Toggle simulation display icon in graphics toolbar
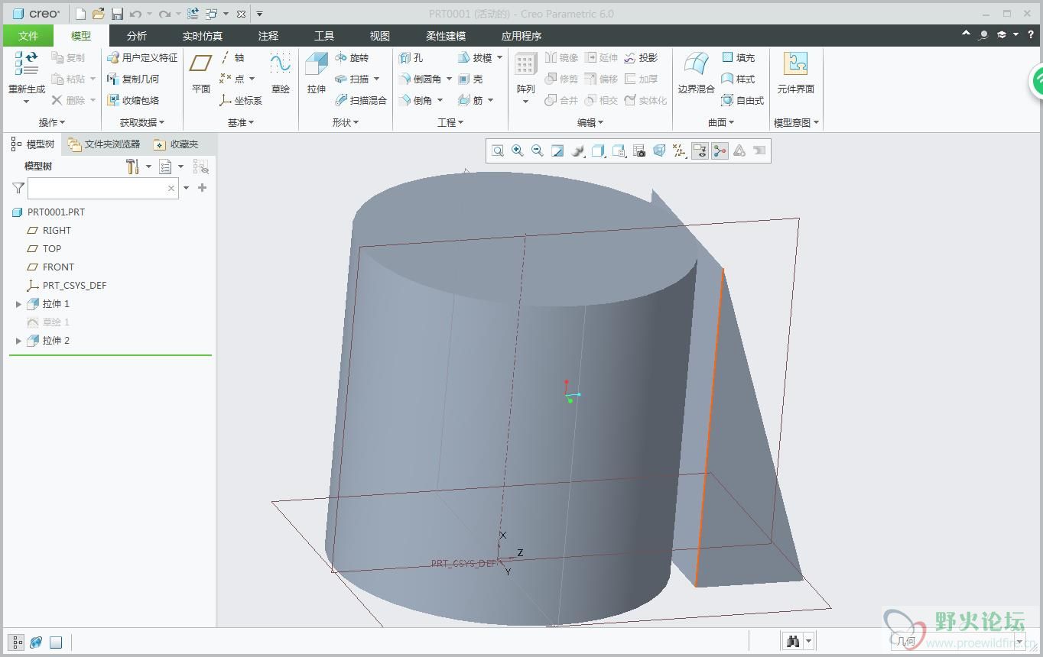The width and height of the screenshot is (1043, 657). (739, 151)
